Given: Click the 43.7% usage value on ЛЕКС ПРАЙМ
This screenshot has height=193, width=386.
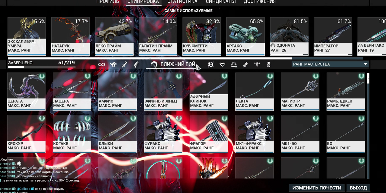Looking at the screenshot, I should (125, 22).
